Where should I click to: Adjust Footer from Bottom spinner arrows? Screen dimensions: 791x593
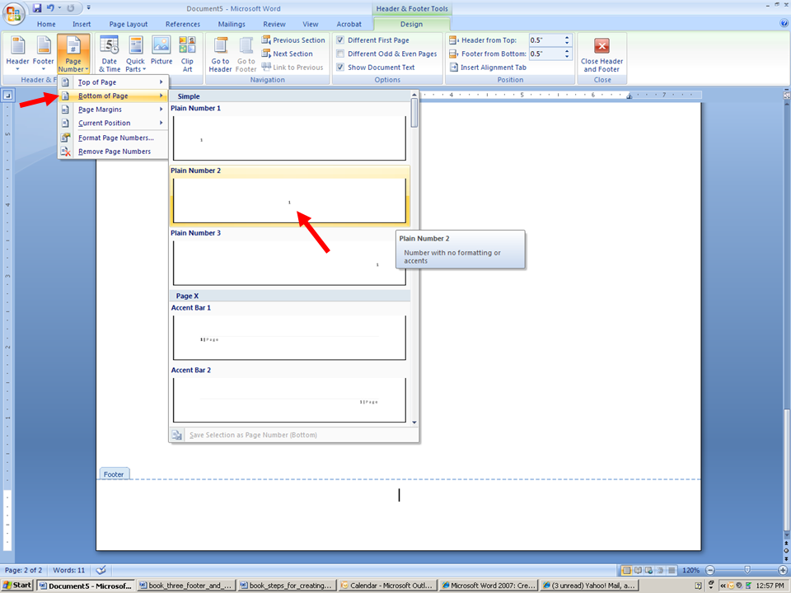coord(567,54)
